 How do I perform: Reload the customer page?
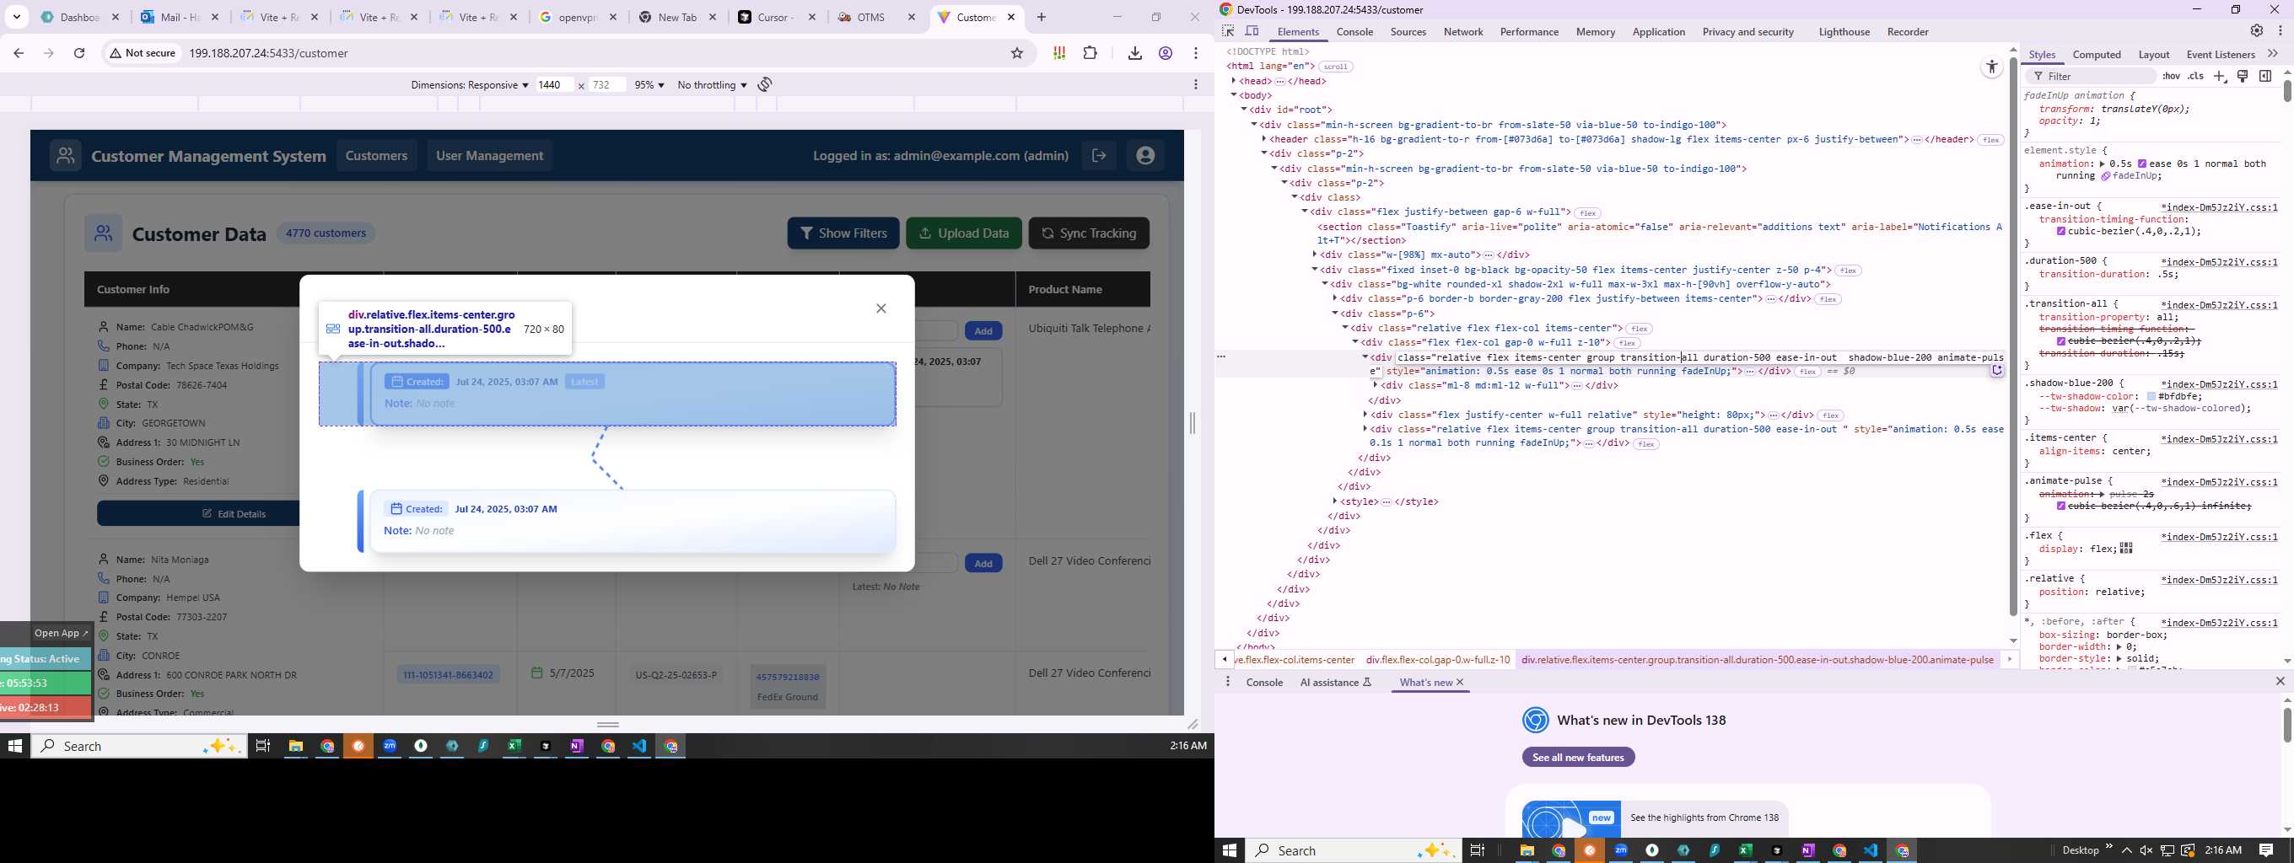tap(79, 53)
